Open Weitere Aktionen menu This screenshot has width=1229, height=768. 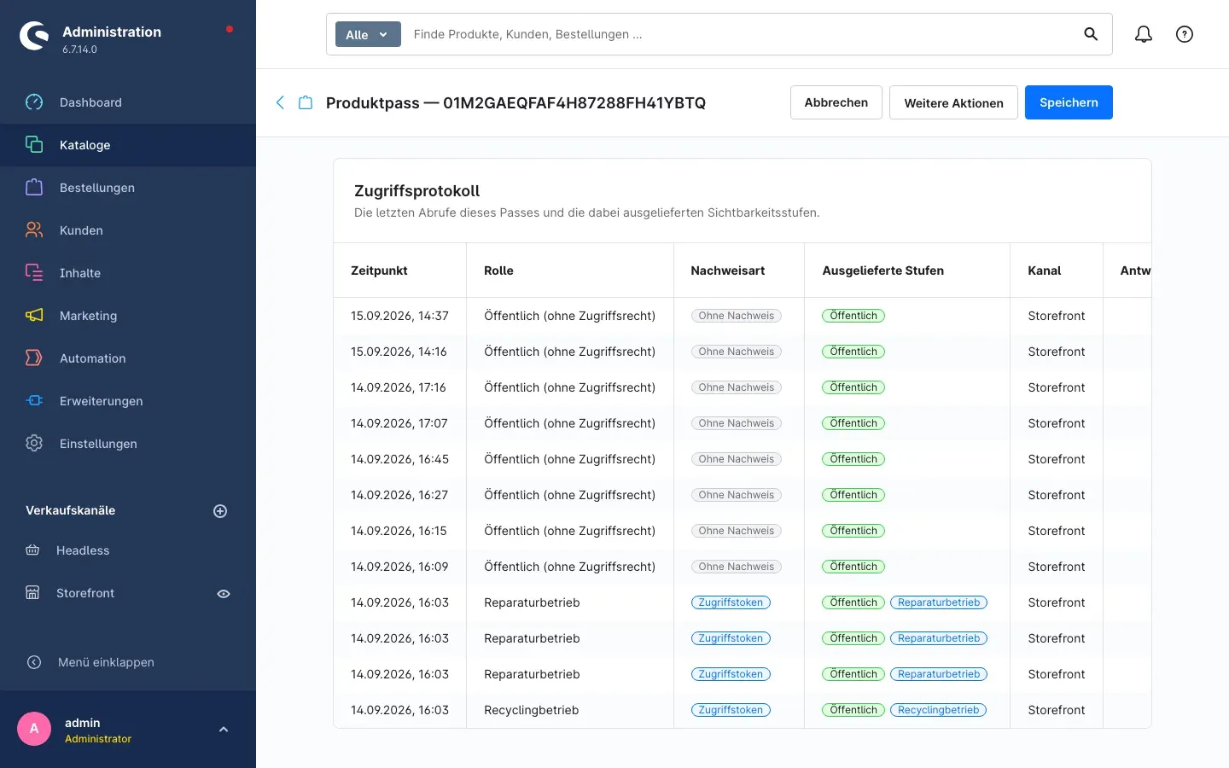click(953, 102)
